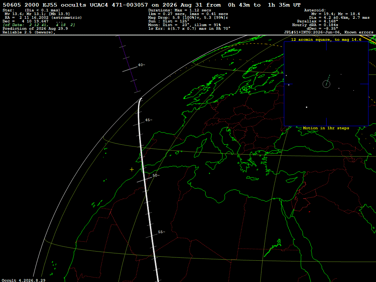This screenshot has height=282, width=376.
Task: Click the yellow cross marker near Gibraltar
Action: pyautogui.click(x=132, y=170)
